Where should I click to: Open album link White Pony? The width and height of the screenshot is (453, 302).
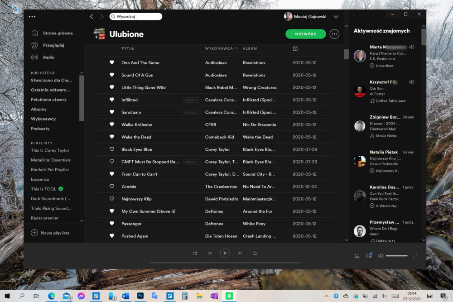(254, 224)
